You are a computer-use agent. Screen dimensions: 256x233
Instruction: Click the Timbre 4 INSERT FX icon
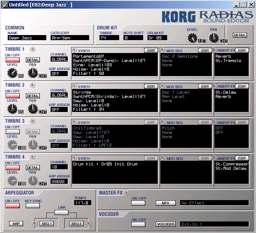(214, 158)
